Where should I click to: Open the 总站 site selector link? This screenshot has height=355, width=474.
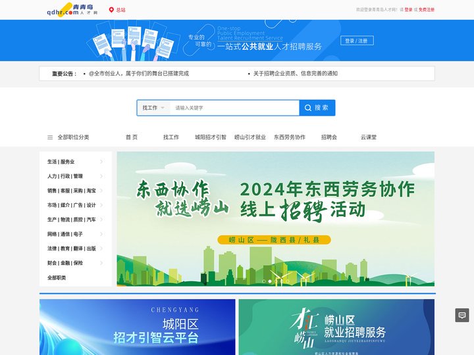coord(120,10)
